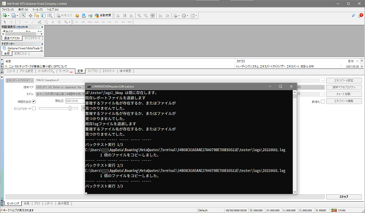
Task: Click the blue user account icon
Action: (84, 15)
